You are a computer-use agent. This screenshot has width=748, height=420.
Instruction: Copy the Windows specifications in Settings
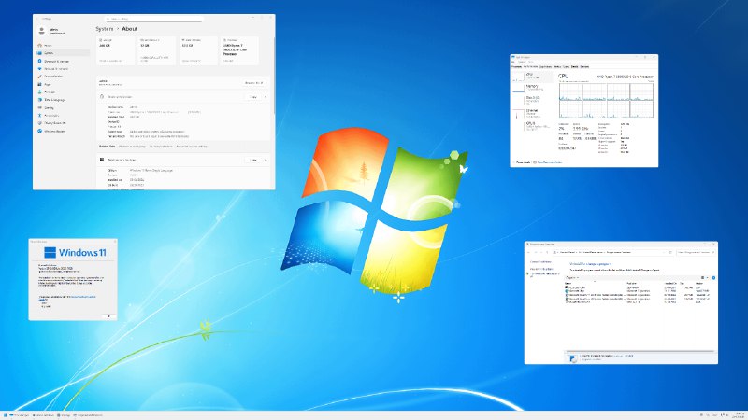253,160
